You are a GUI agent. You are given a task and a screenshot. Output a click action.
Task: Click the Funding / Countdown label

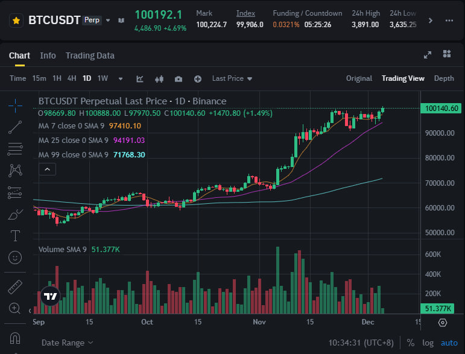[307, 13]
